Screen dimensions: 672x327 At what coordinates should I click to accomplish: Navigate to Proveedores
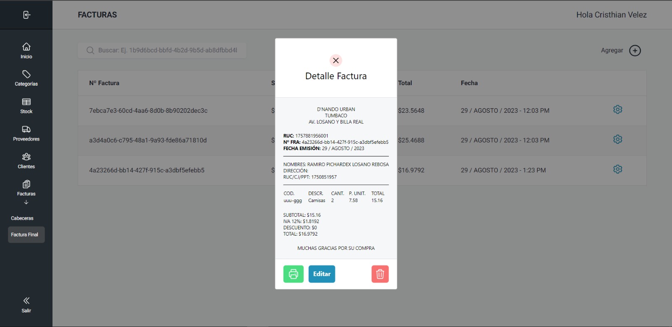click(26, 133)
